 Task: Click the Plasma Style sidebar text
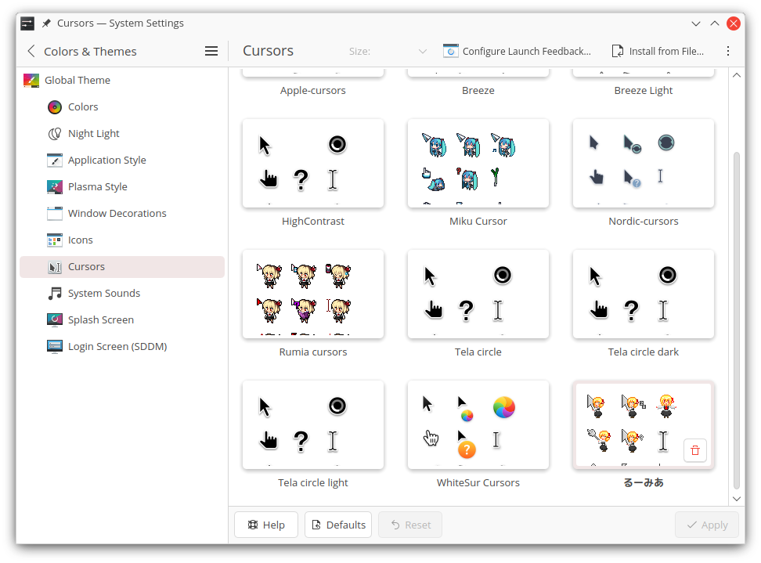(98, 187)
